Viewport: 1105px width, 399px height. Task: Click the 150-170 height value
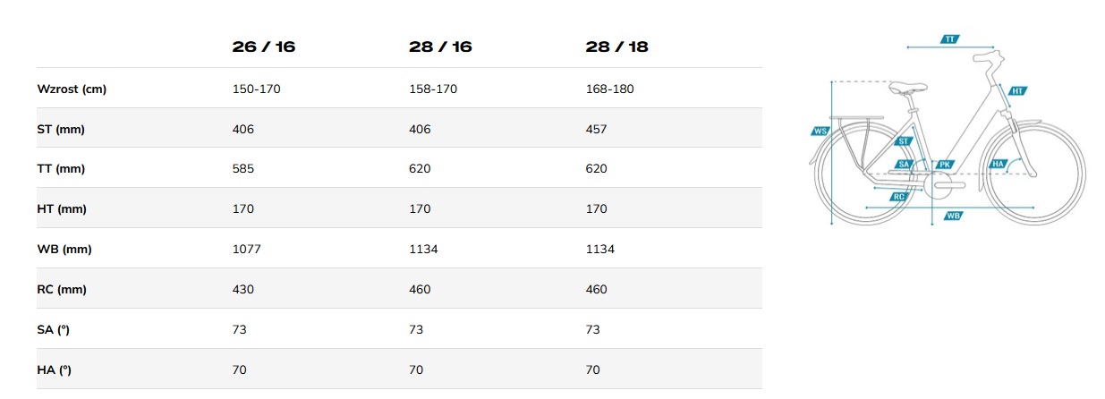(255, 89)
